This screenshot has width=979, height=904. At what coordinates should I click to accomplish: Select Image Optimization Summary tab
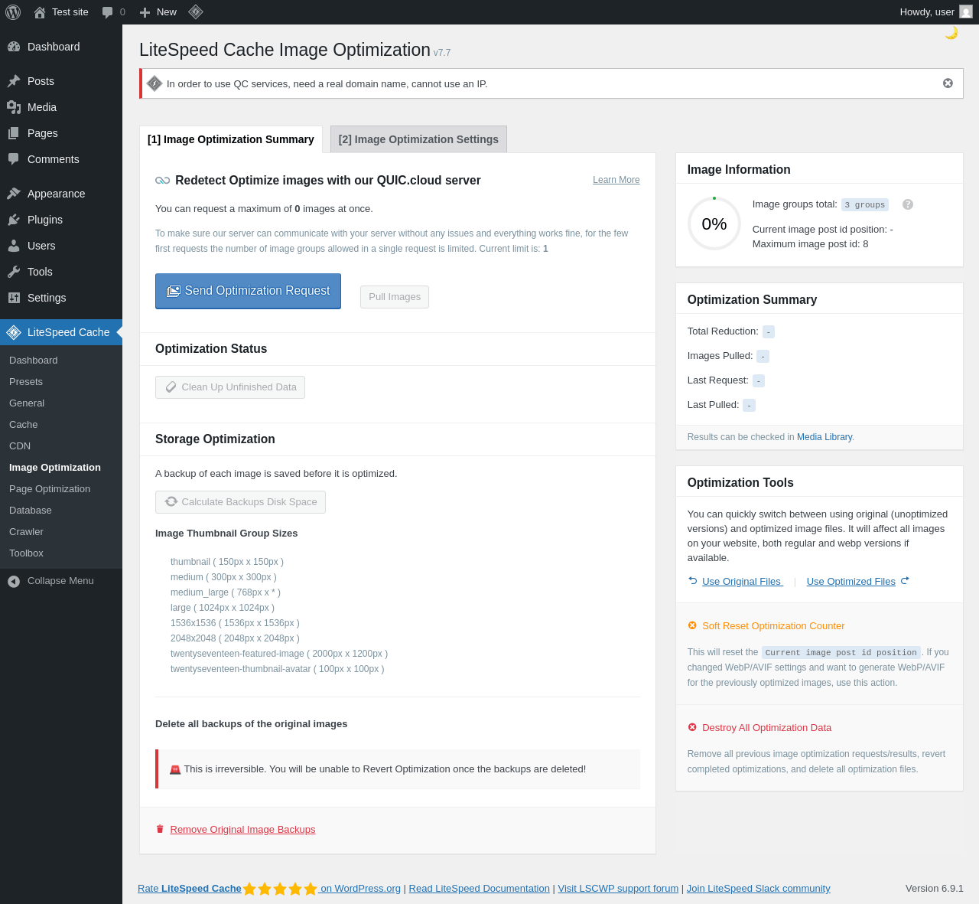tap(231, 139)
